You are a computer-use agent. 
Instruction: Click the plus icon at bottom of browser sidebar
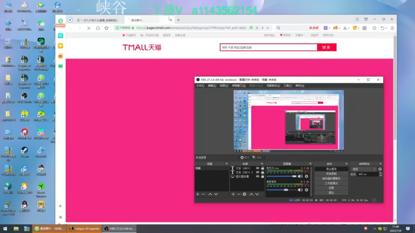(x=60, y=206)
